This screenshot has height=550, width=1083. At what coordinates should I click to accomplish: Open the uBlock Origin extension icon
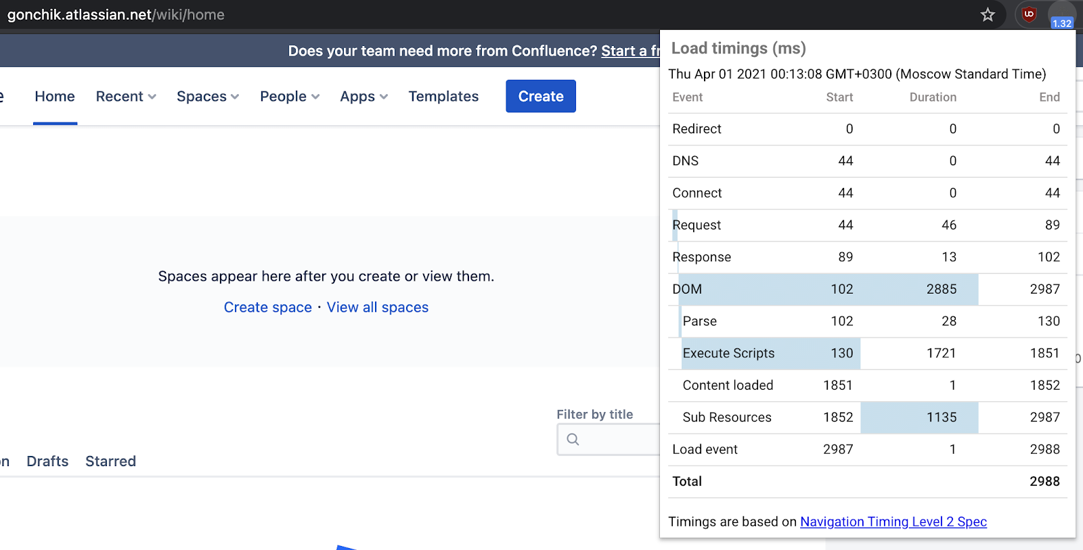[1029, 14]
